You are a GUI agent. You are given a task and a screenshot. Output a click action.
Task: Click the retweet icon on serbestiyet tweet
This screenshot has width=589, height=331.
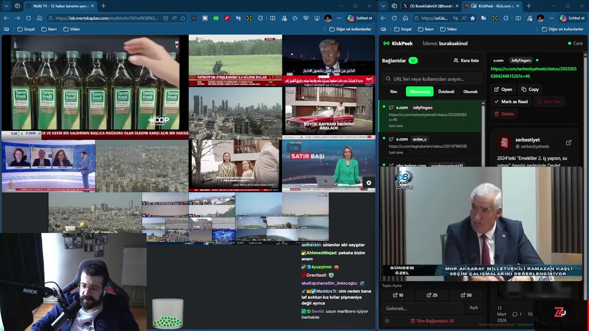point(530,314)
